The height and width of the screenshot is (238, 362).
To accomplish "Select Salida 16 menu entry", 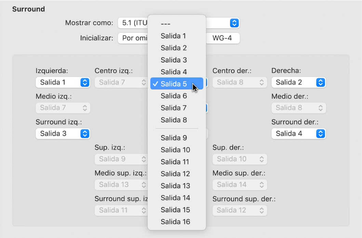I will click(x=175, y=222).
